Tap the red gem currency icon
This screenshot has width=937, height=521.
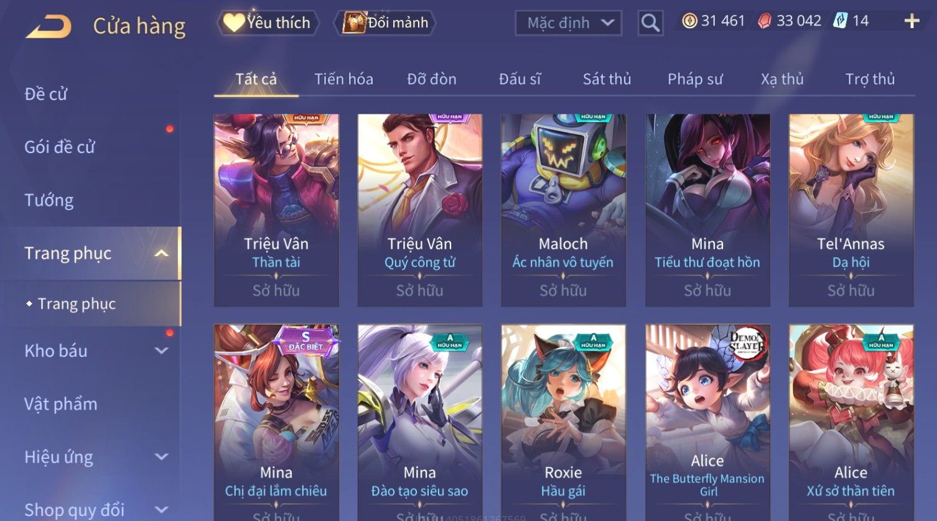tap(765, 21)
